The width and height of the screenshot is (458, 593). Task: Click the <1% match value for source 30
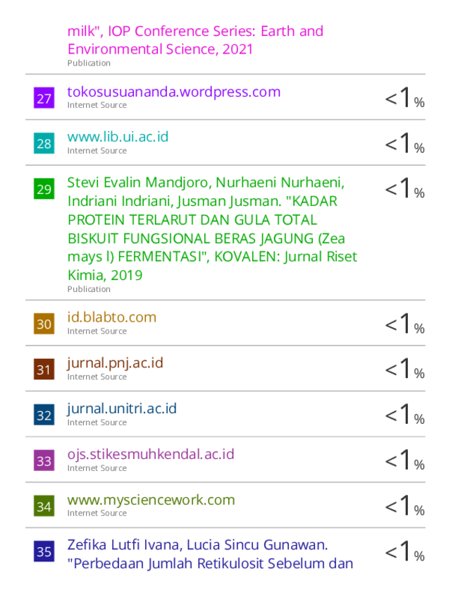pos(404,324)
